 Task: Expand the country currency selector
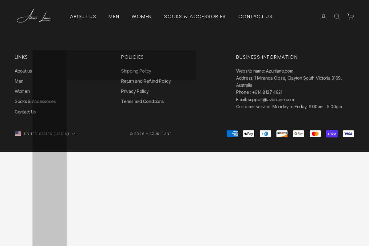tap(45, 134)
